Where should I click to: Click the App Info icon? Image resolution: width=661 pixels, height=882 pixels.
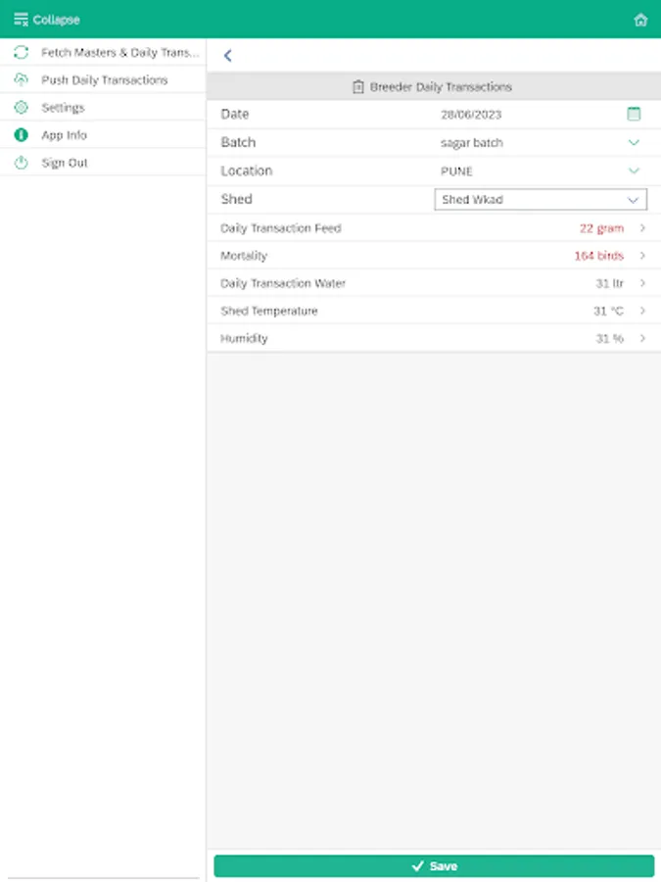click(x=21, y=135)
